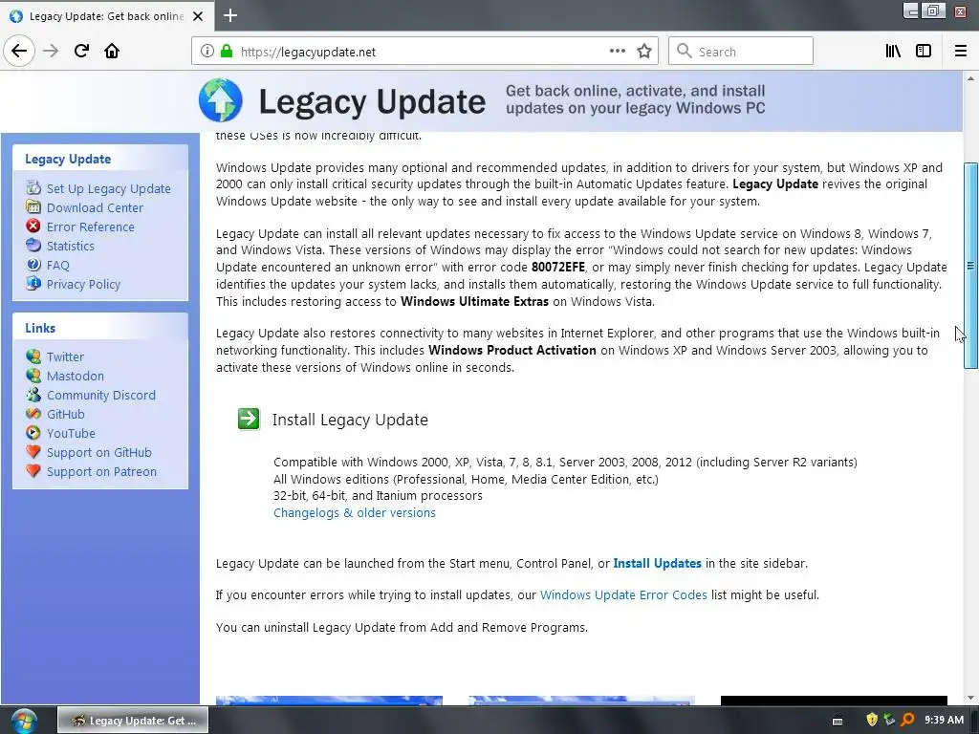Click the Links sidebar heading

[40, 329]
